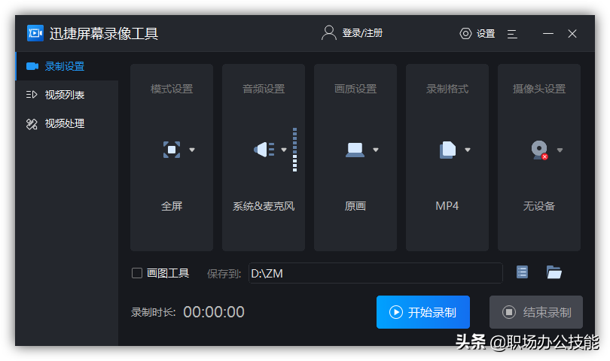
Task: Select the 录制设置 sidebar tab
Action: tap(67, 66)
